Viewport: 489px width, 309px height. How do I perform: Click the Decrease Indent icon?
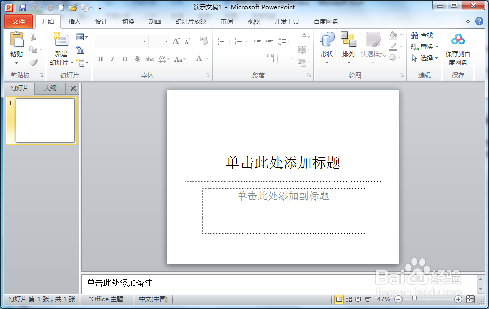click(257, 41)
